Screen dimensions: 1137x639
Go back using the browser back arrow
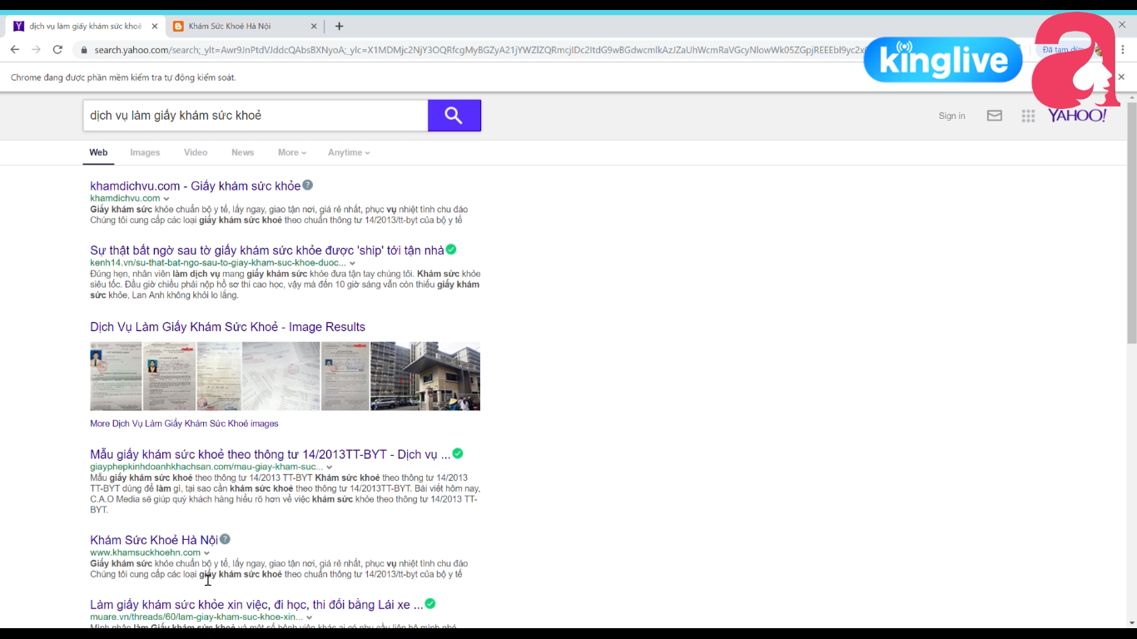coord(15,50)
